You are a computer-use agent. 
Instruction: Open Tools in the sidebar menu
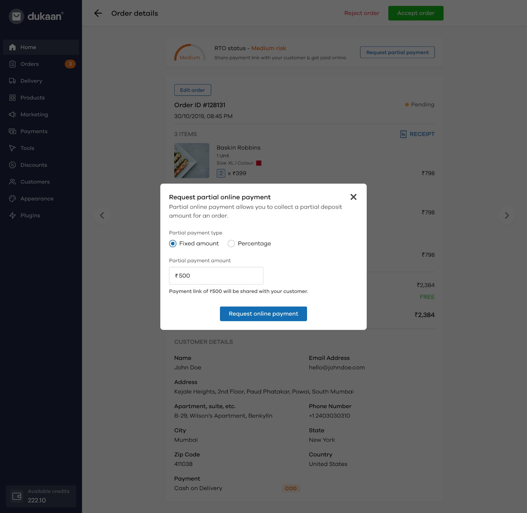pyautogui.click(x=41, y=148)
